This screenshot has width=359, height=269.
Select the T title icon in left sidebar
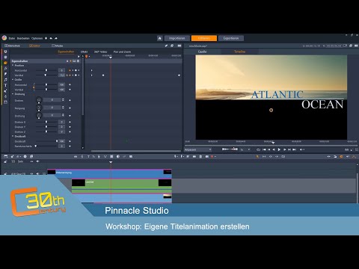click(5, 85)
